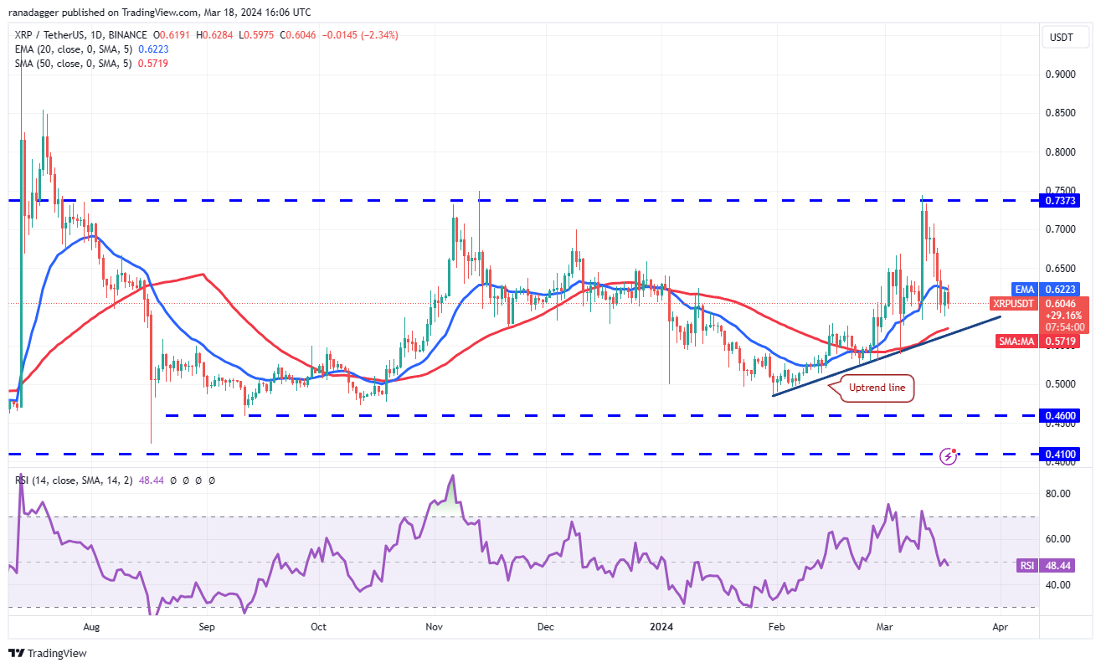Screen dimensions: 1101x668
Task: Click the purple lightning bolt icon near 0.4100
Action: coord(949,456)
